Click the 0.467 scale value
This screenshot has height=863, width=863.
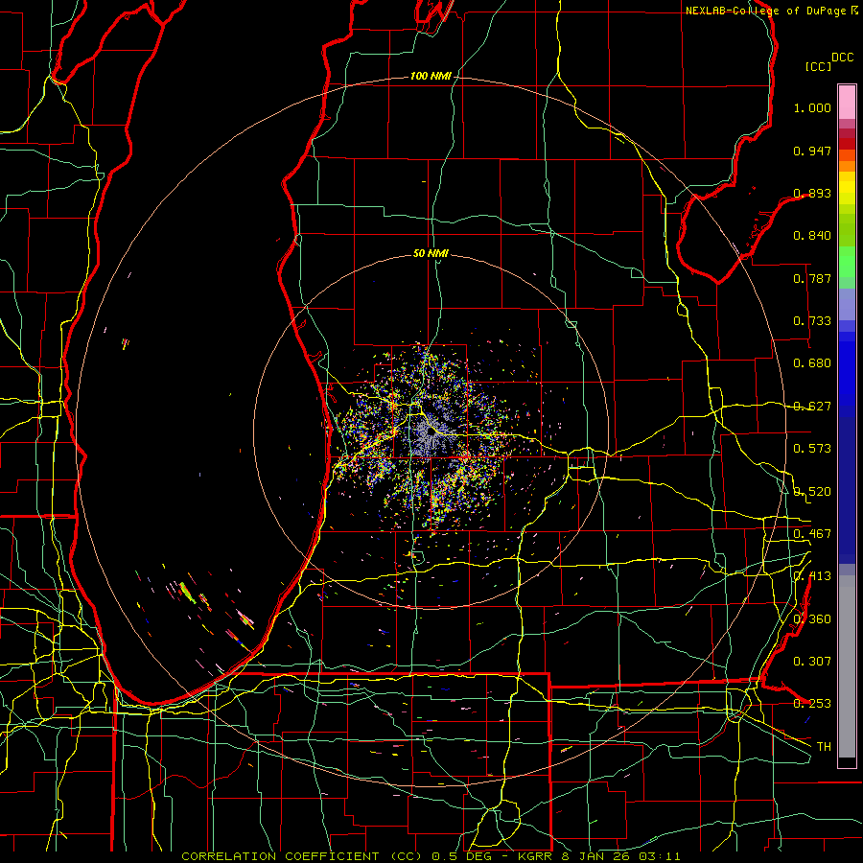click(812, 534)
